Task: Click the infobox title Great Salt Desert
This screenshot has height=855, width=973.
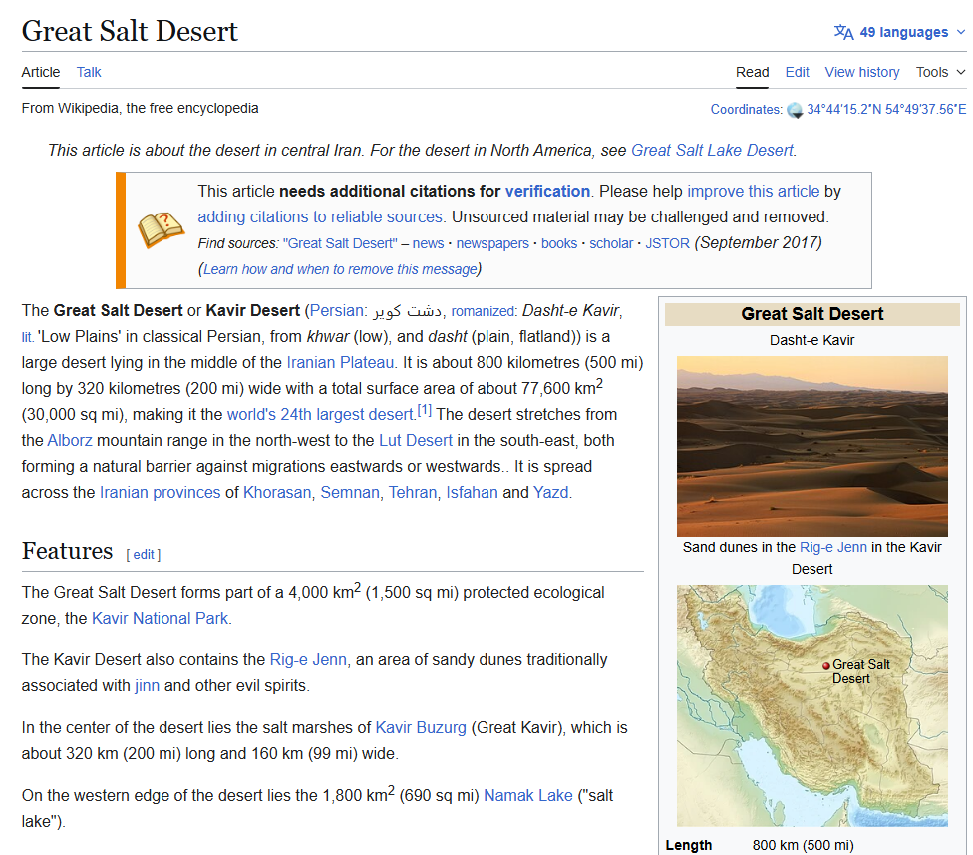Action: [x=811, y=314]
